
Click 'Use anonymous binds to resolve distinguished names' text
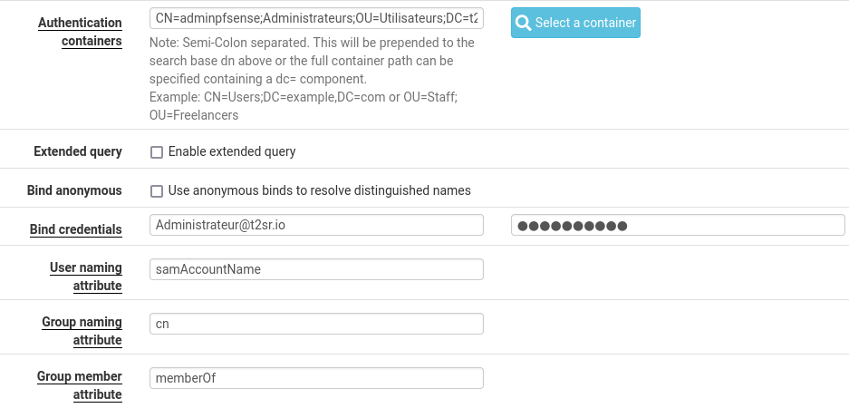point(320,190)
